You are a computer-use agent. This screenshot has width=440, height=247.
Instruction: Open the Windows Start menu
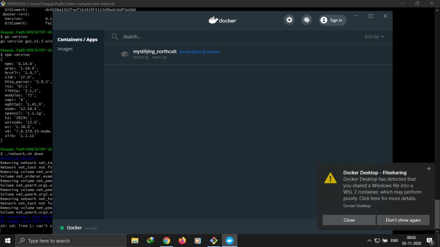(7, 241)
